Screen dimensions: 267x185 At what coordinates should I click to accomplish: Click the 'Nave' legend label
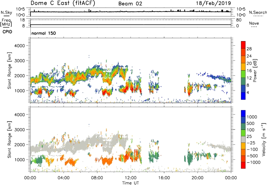point(254,23)
